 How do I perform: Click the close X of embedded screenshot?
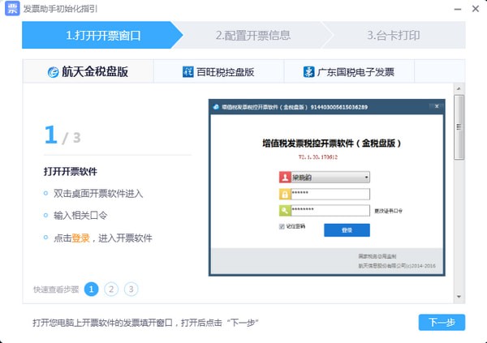(x=437, y=106)
